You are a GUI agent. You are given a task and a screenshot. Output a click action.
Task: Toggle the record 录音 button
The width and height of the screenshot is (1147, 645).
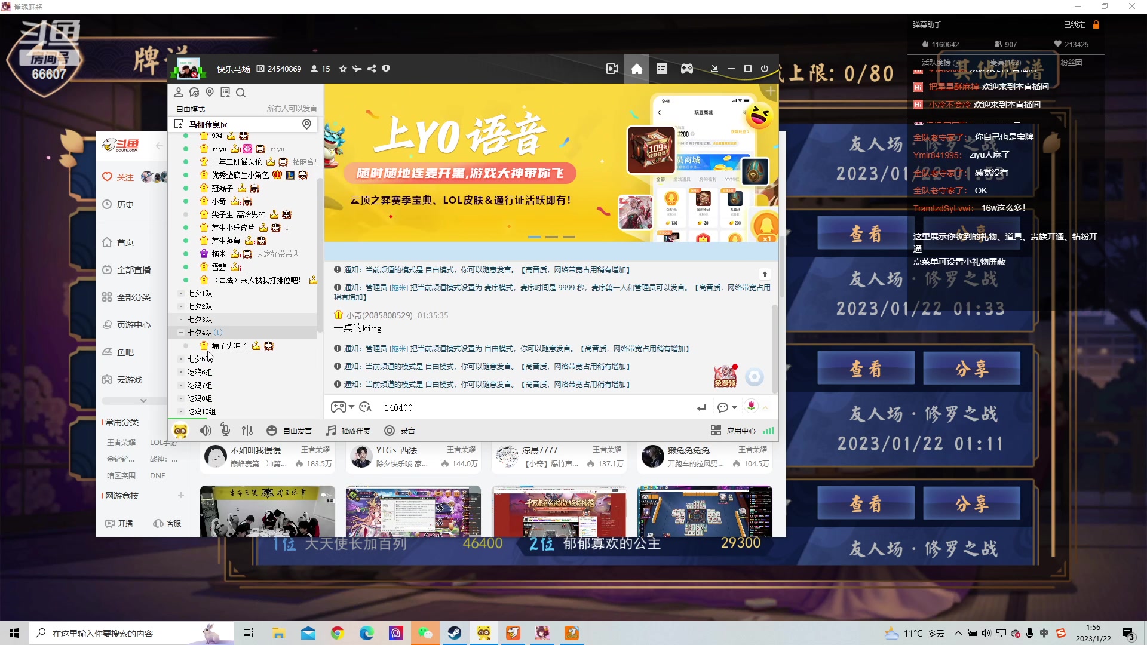point(400,431)
